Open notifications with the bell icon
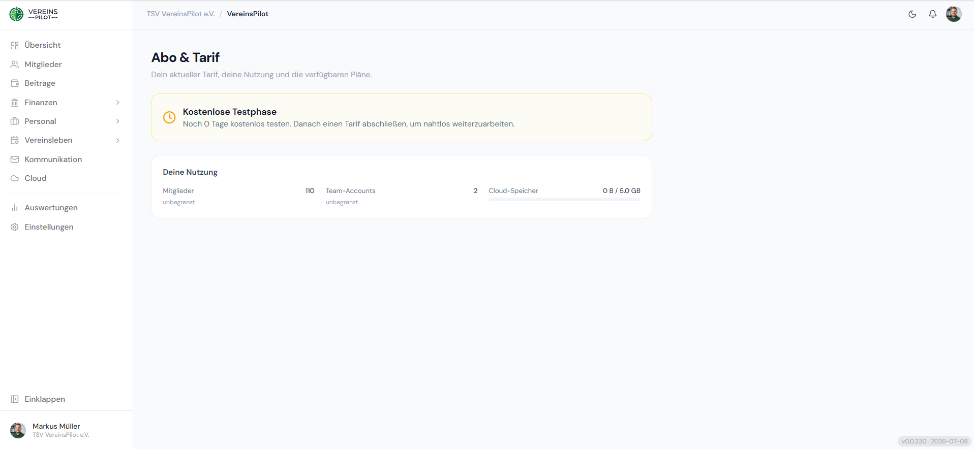Screen dimensions: 974x449 [x=932, y=14]
